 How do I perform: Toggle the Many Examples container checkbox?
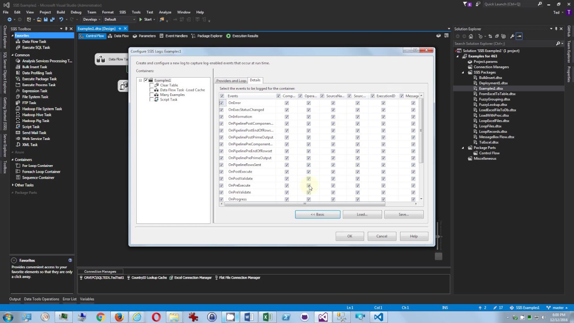(151, 95)
